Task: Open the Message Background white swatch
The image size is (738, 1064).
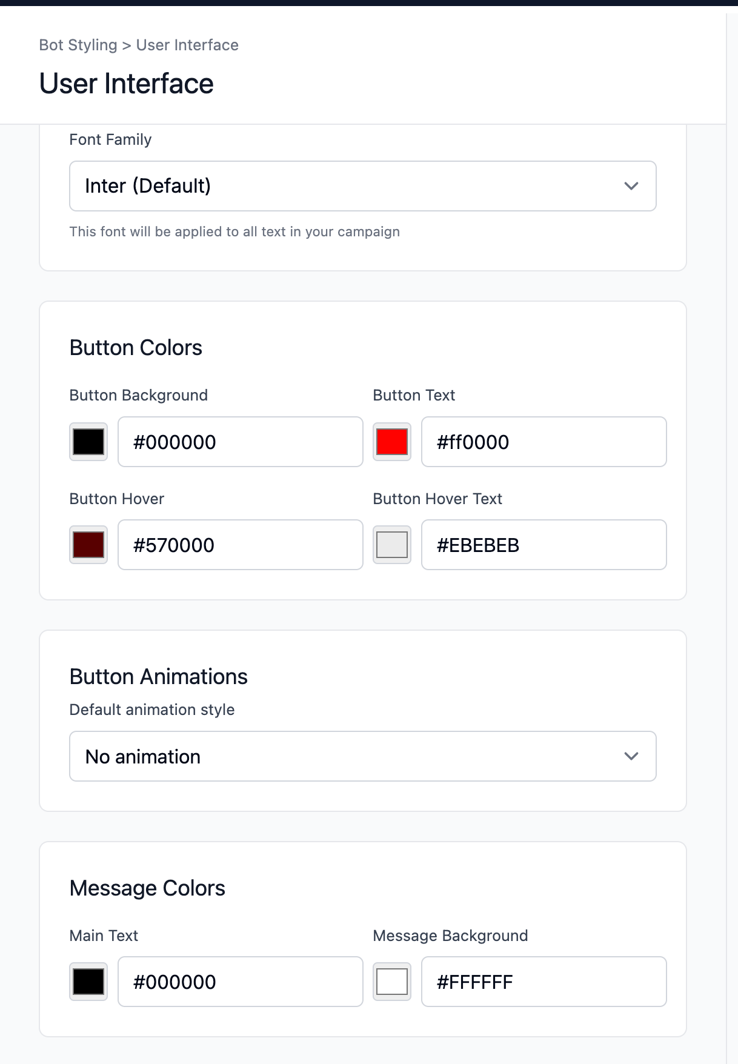Action: coord(392,982)
